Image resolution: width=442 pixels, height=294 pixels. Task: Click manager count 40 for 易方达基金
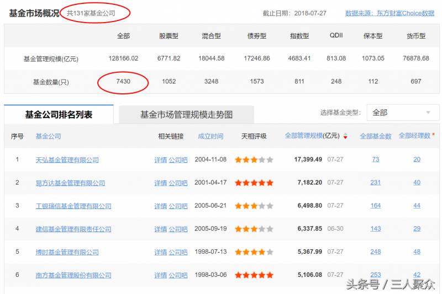tap(417, 183)
